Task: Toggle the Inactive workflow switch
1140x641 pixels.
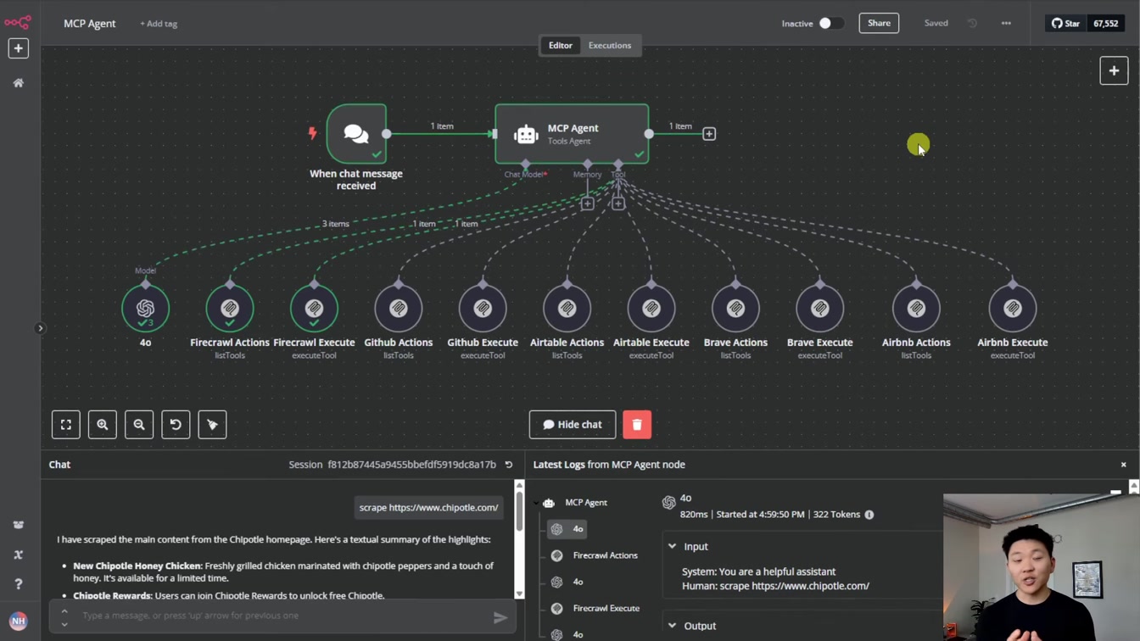Action: coord(830,24)
